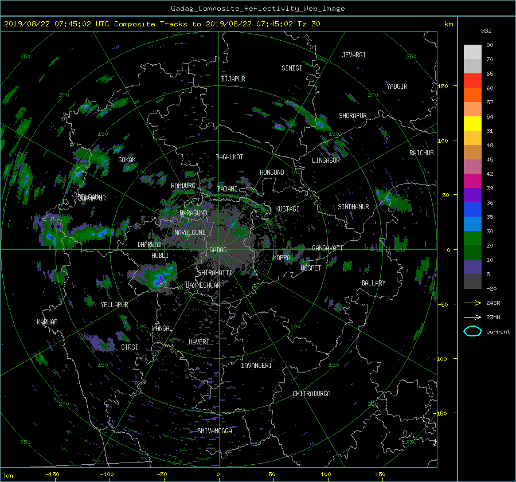Click the YELLAPUR city label
The width and height of the screenshot is (516, 482).
pos(114,305)
